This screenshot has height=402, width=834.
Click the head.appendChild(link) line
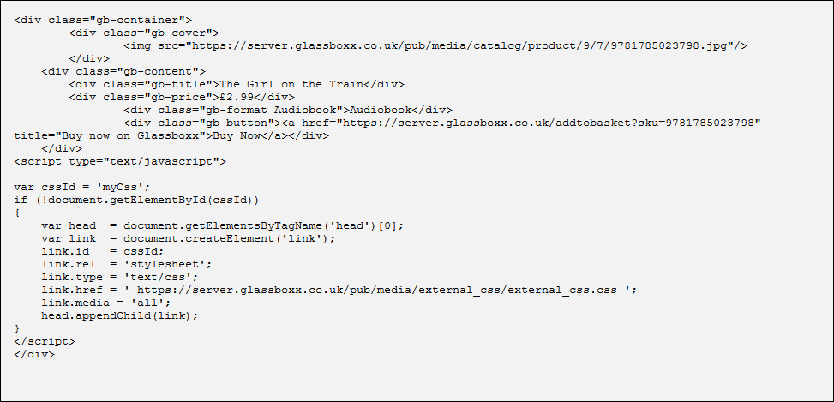coord(119,315)
